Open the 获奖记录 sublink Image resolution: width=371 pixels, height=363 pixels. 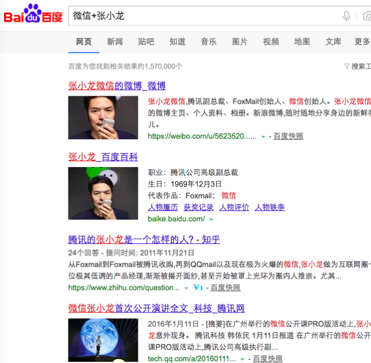[198, 207]
